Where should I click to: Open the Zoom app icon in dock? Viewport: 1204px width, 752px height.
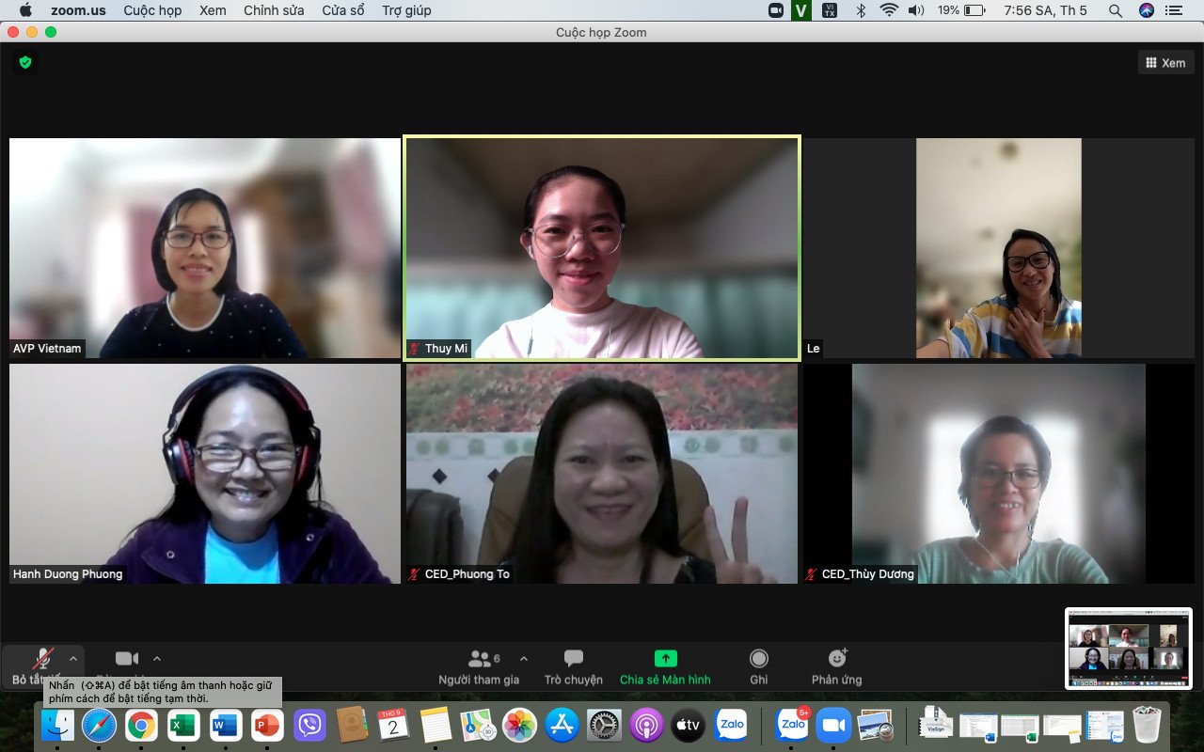pos(832,725)
